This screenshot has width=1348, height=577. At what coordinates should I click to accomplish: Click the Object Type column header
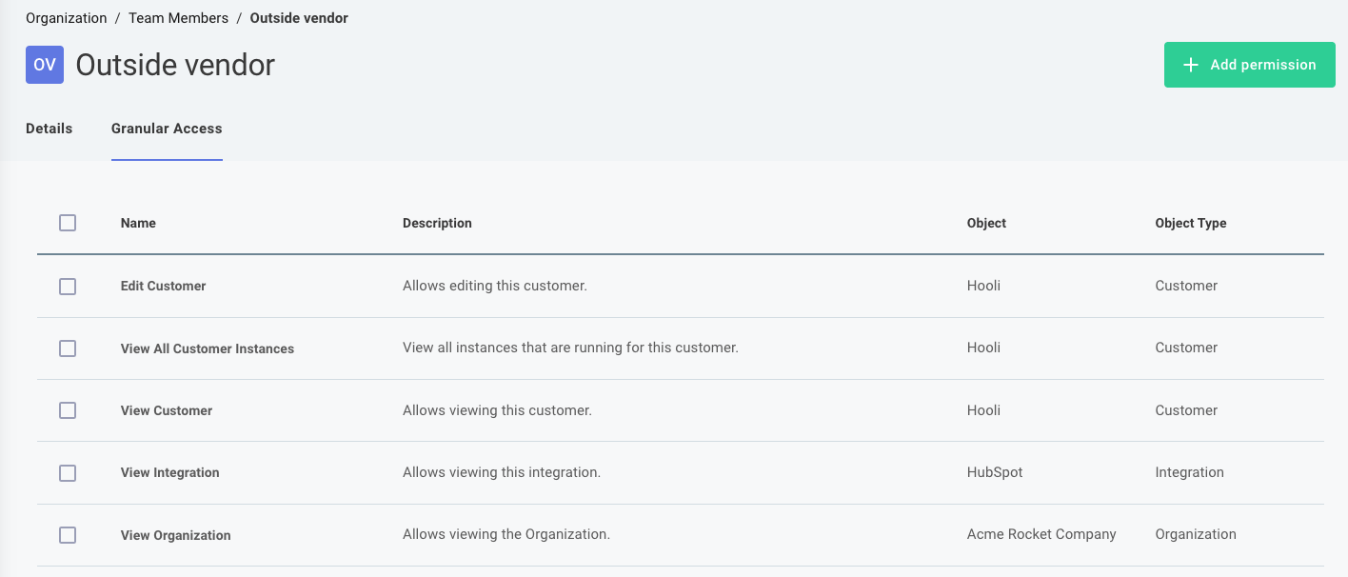point(1191,223)
